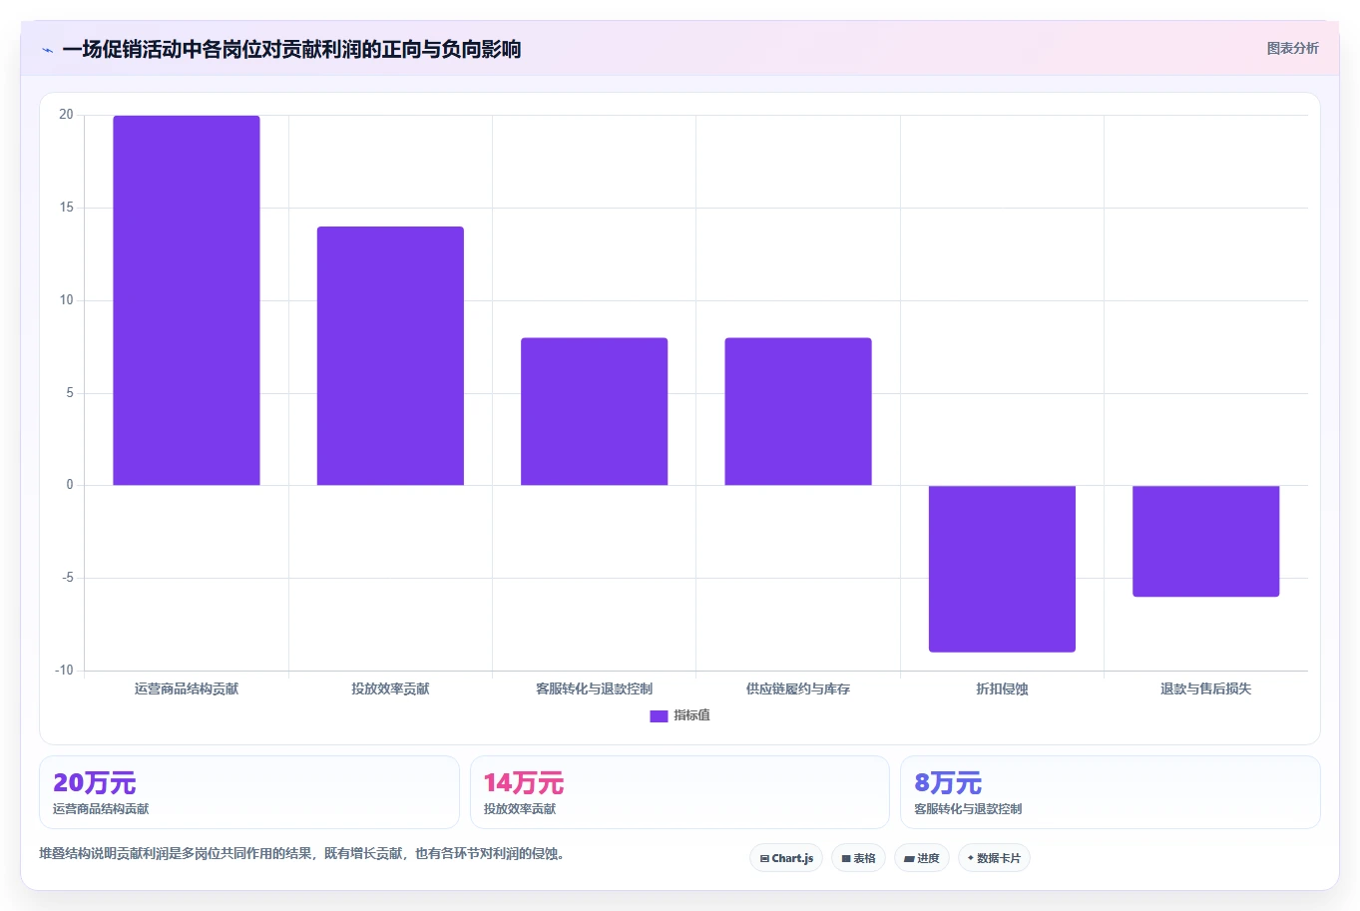Screen dimensions: 1360x911
Task: Click the Chart.js tag button
Action: pos(786,858)
